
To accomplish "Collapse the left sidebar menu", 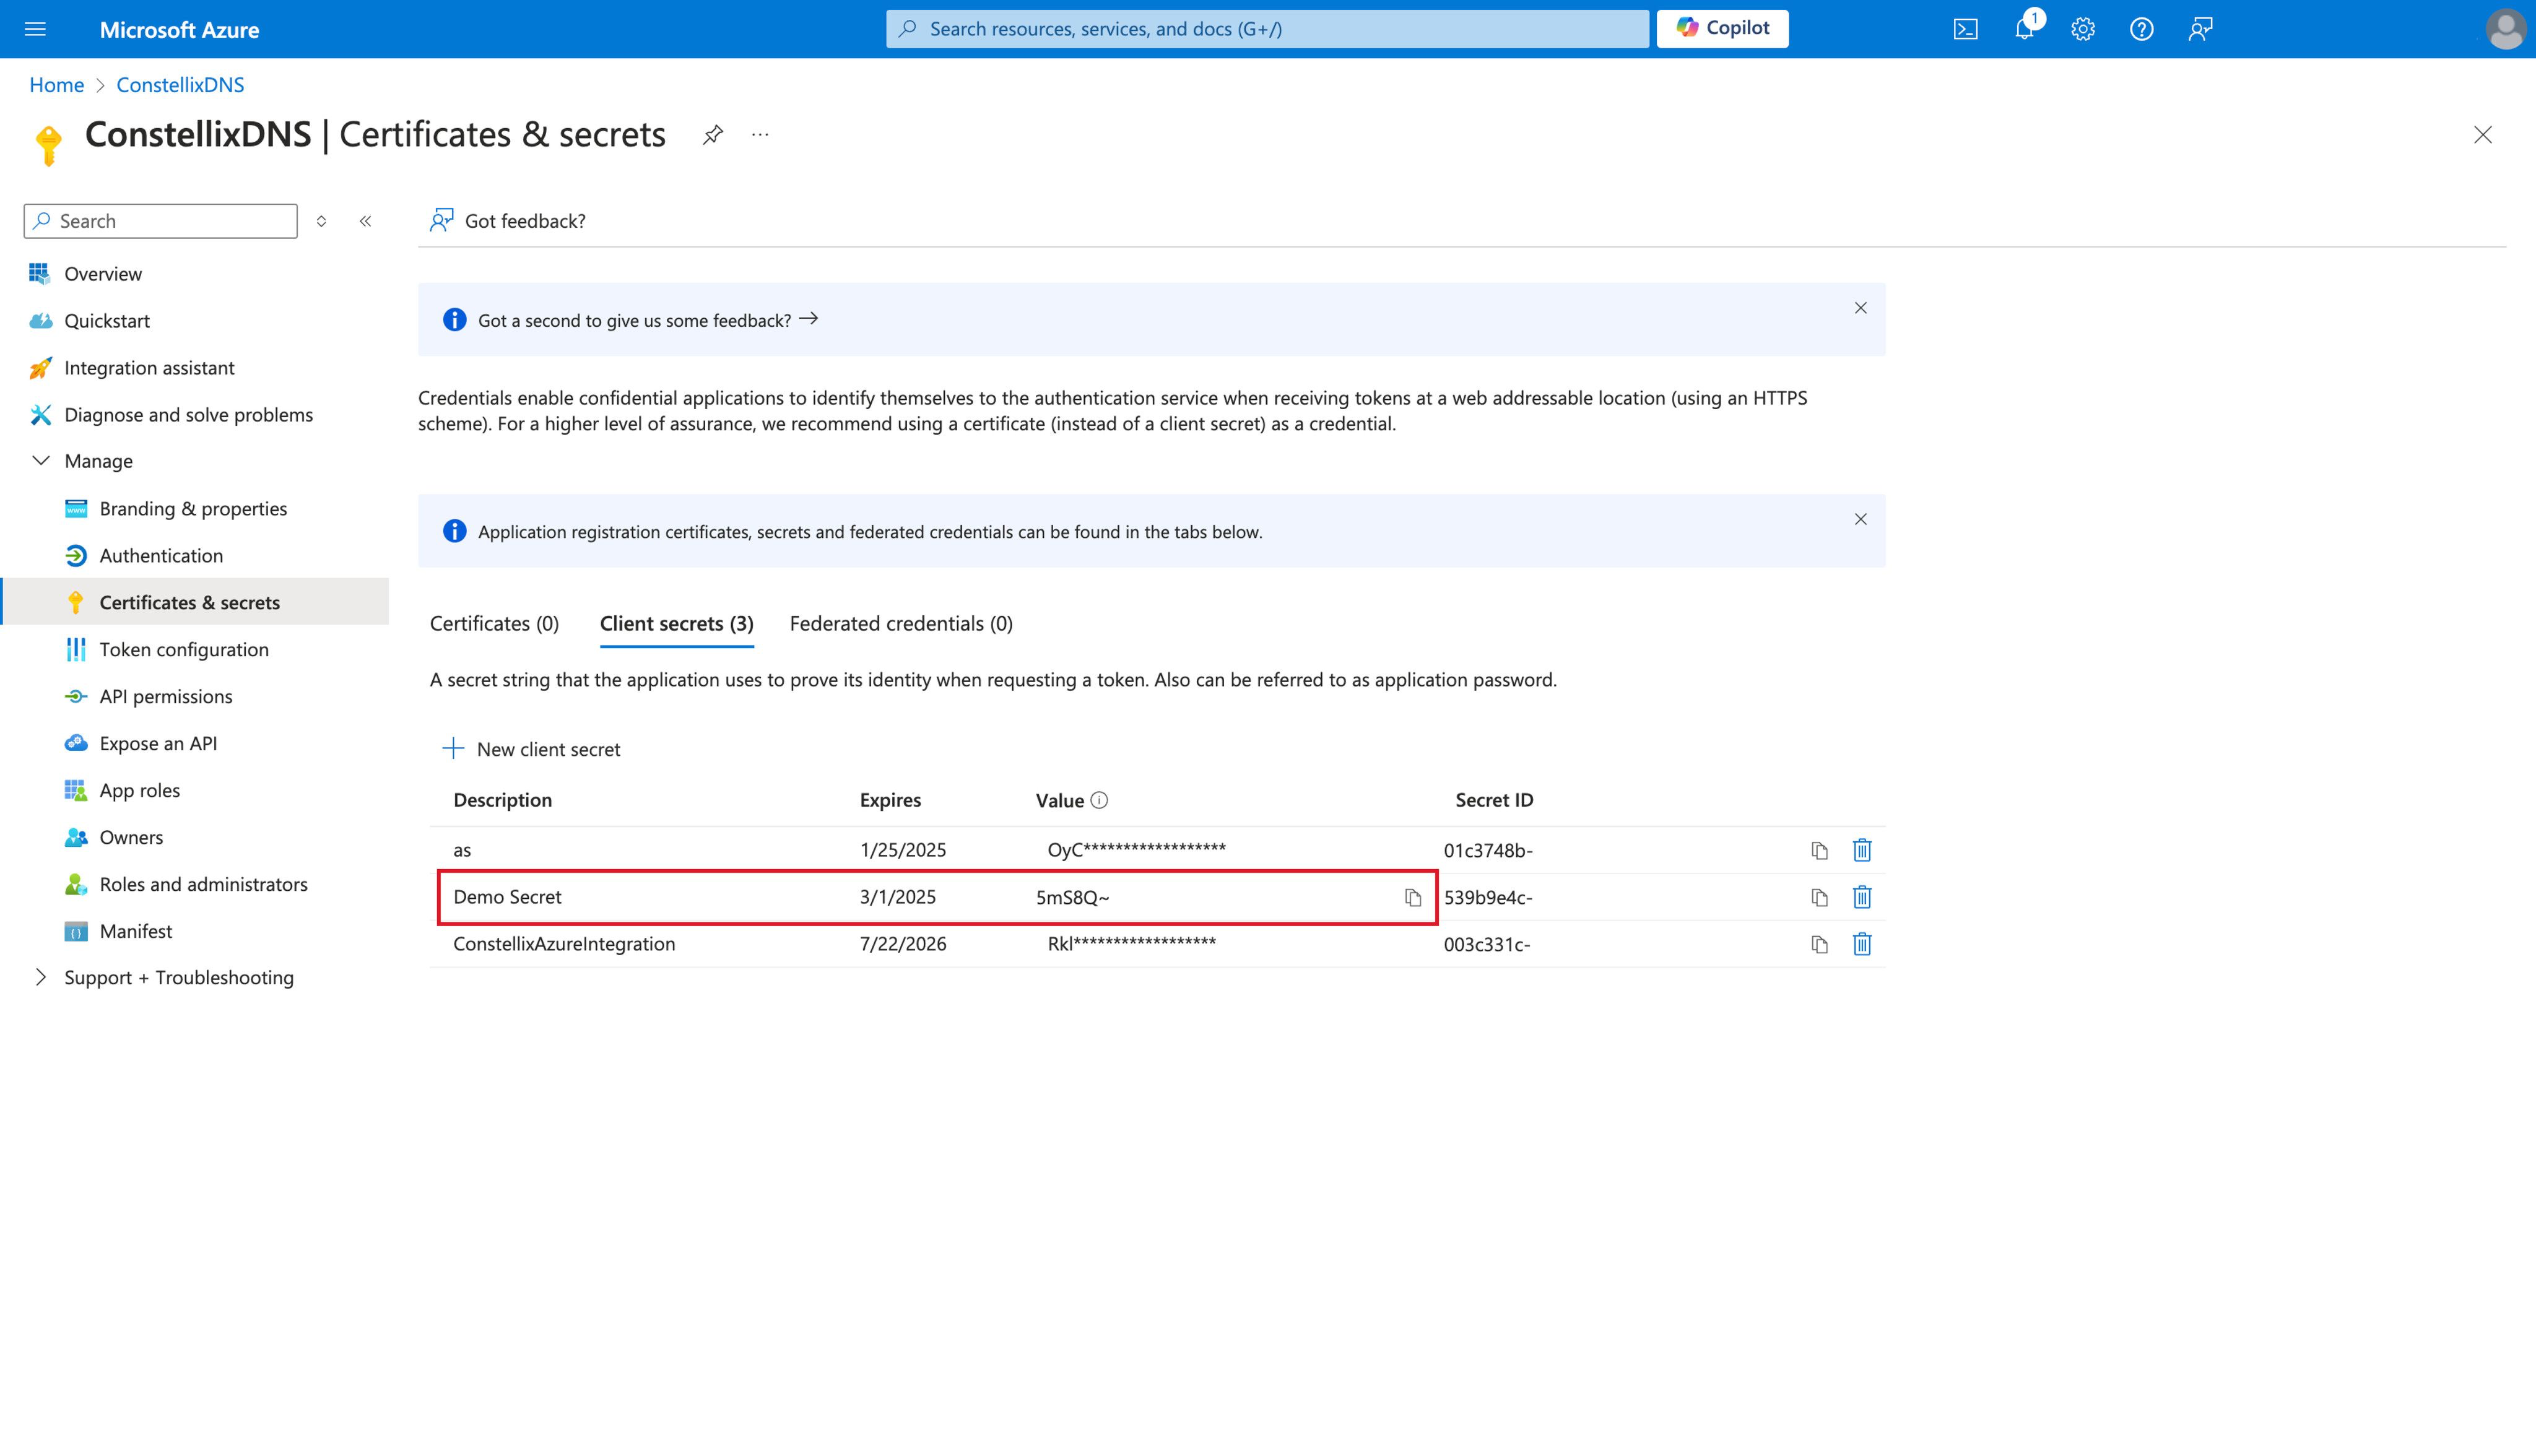I will tap(366, 221).
